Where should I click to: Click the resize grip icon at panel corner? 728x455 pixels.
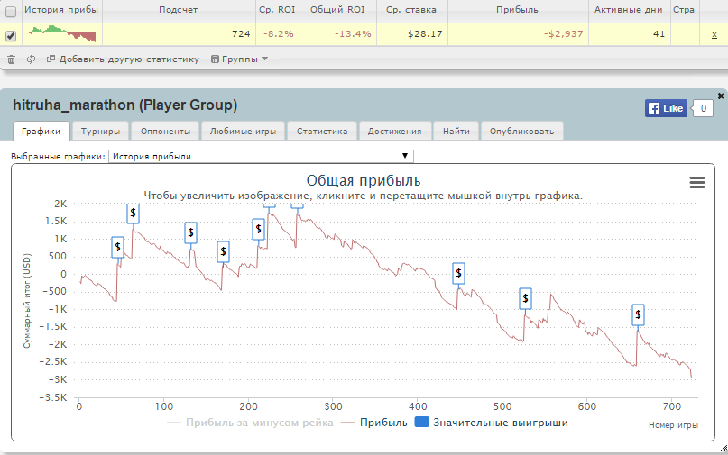pyautogui.click(x=723, y=449)
